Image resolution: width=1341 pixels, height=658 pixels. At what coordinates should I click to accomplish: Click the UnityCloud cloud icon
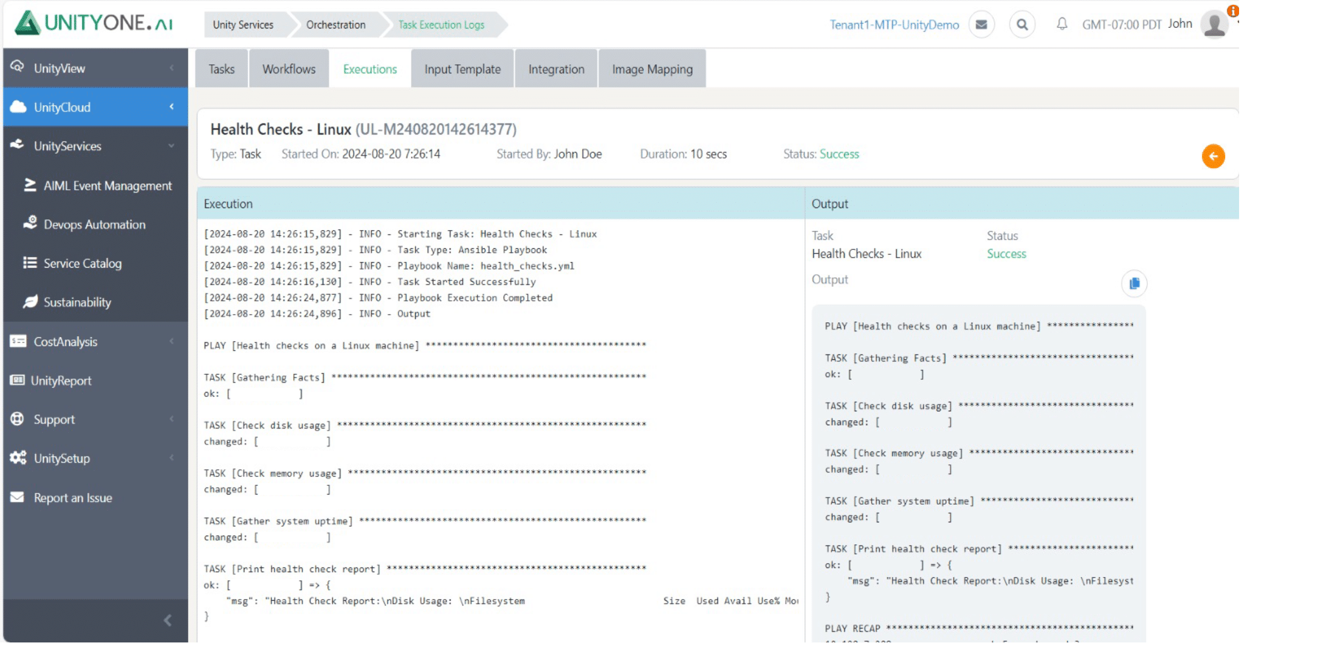point(18,107)
